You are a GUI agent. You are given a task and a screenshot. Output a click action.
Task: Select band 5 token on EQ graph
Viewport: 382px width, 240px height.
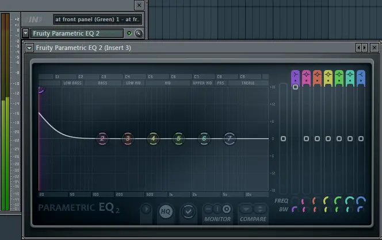[178, 138]
